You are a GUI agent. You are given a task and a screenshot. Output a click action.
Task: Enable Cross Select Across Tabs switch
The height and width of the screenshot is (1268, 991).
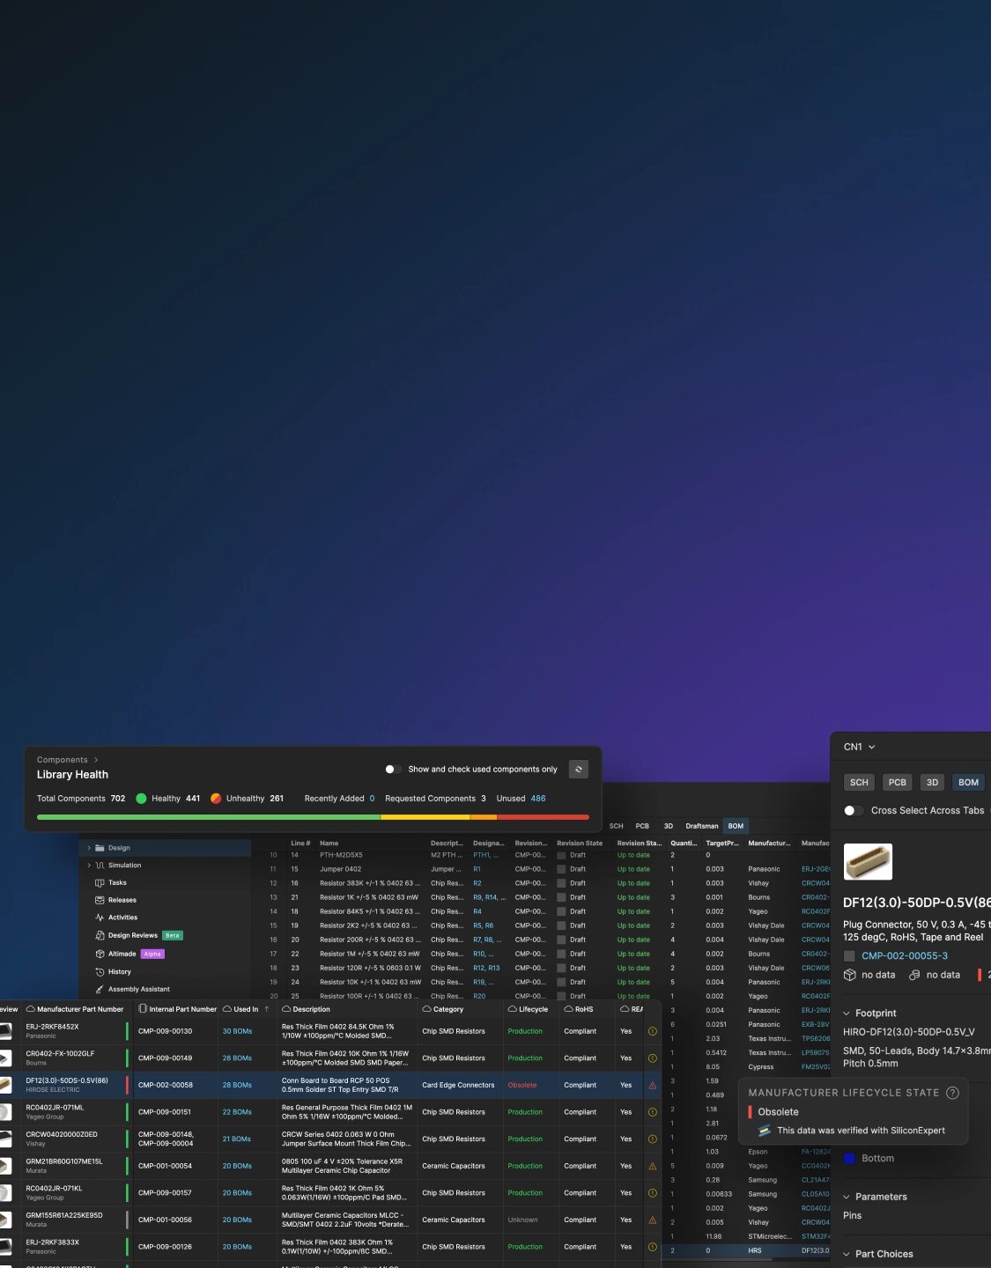tap(853, 811)
